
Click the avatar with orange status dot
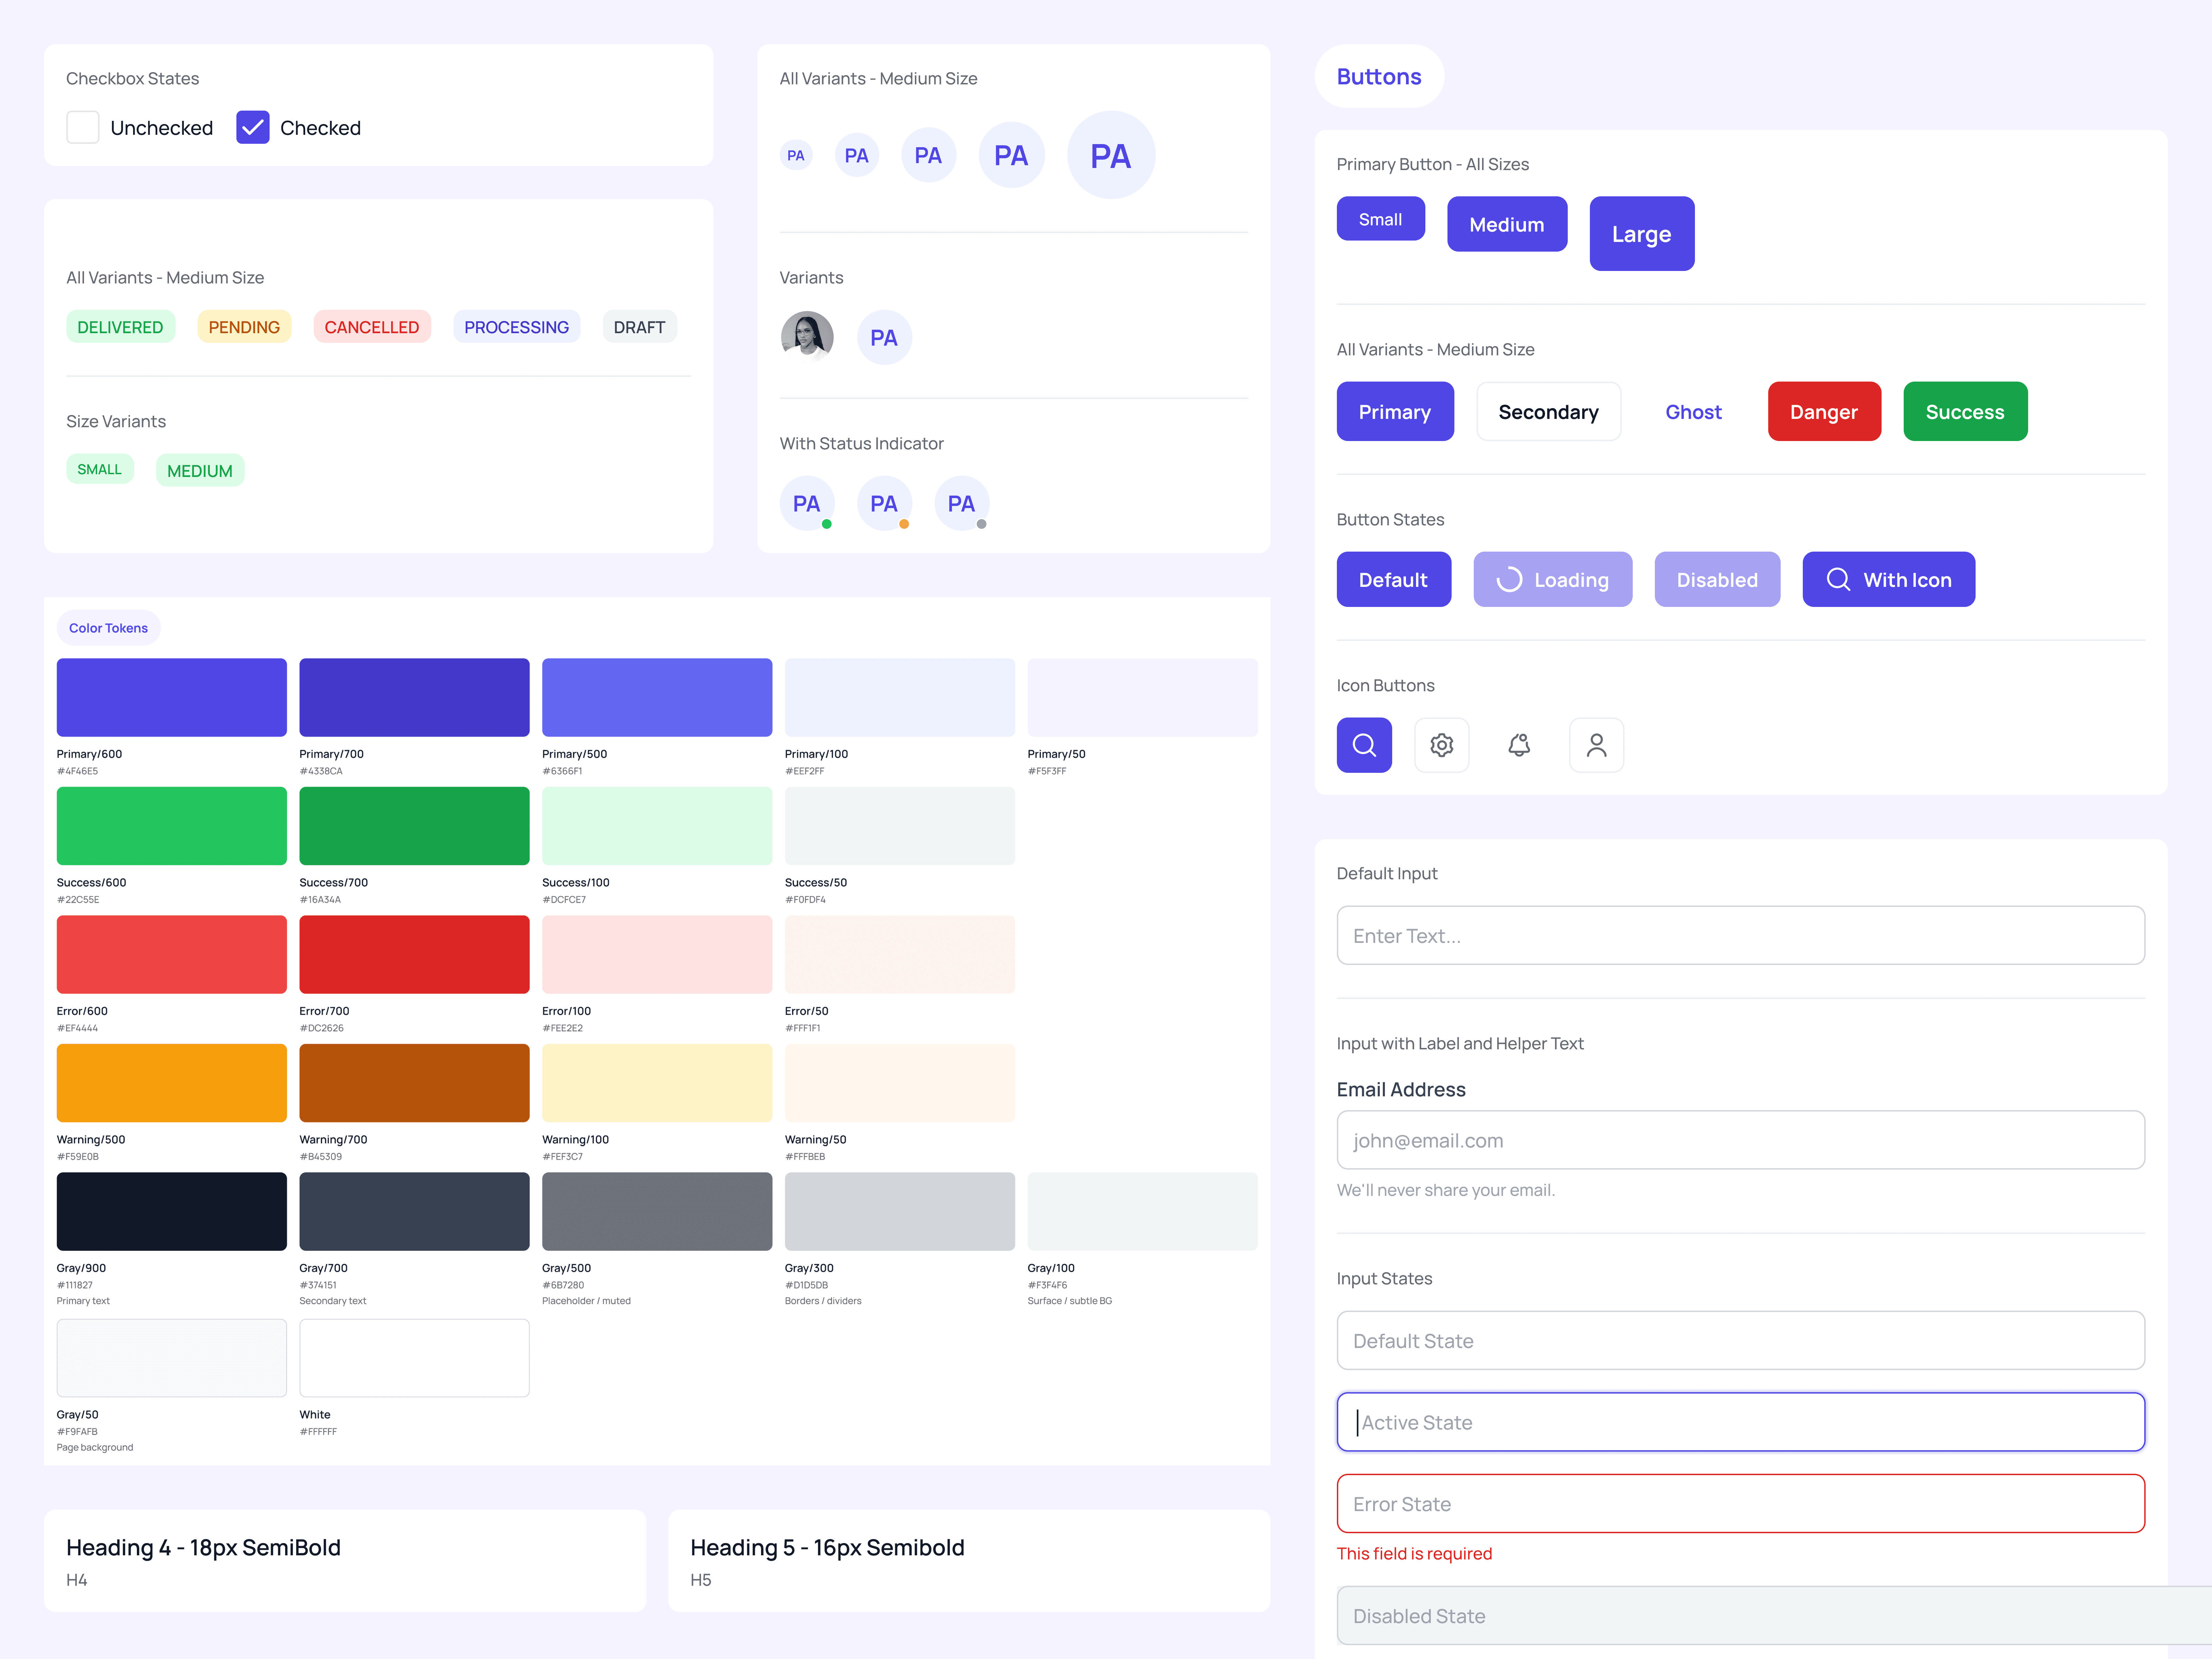884,503
